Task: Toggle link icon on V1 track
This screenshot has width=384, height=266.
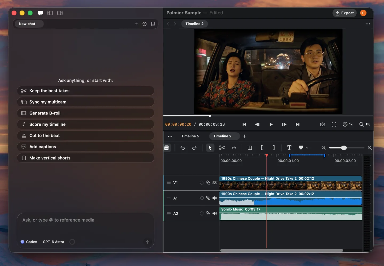Action: (x=208, y=183)
